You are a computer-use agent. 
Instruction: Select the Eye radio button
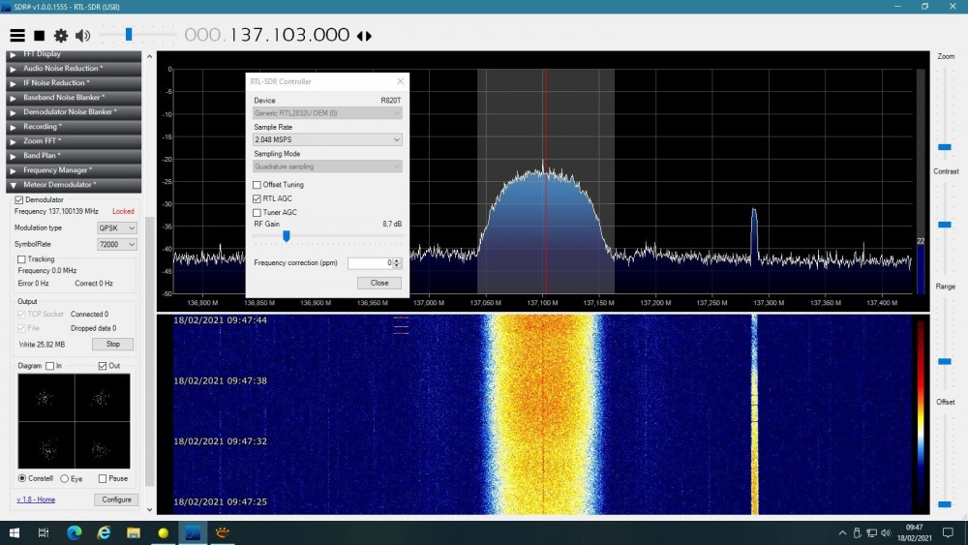point(64,478)
